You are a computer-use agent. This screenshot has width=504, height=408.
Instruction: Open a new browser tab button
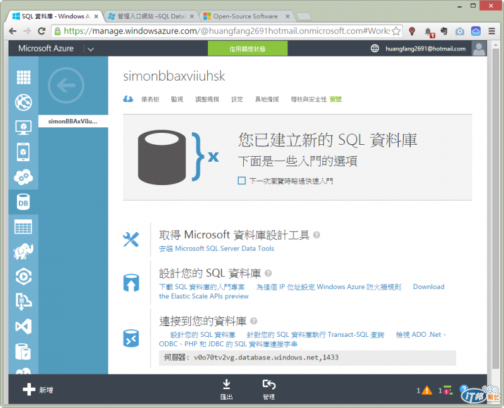click(x=304, y=16)
